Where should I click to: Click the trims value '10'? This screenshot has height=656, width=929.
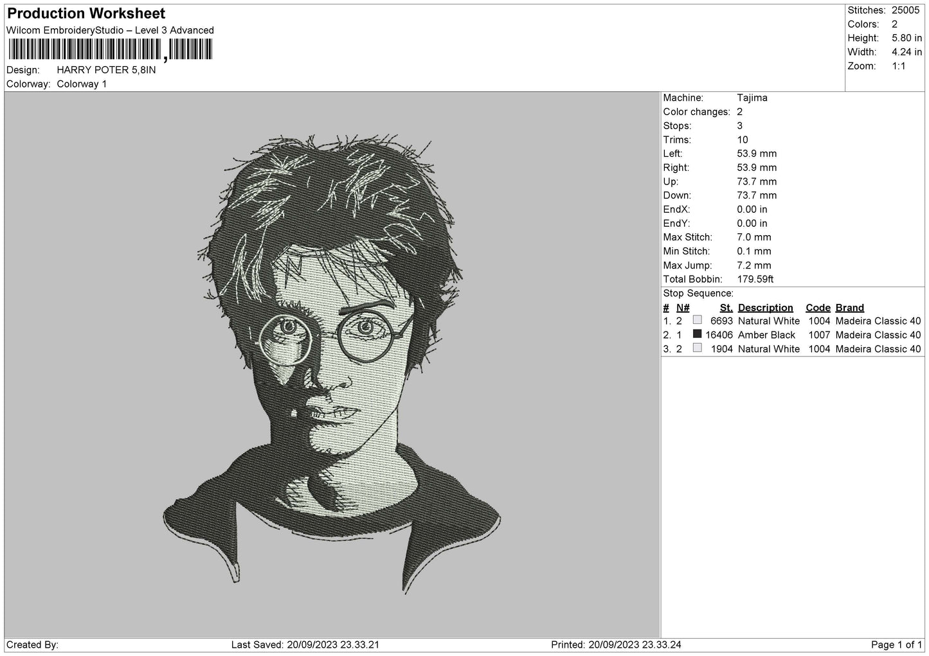[x=743, y=140]
